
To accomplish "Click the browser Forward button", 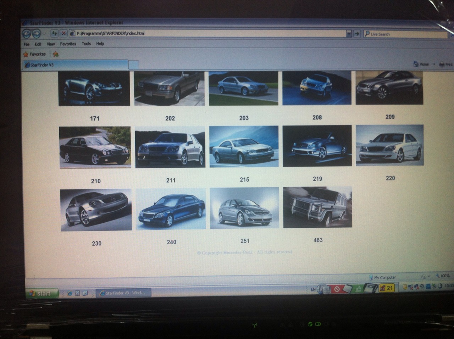I will point(36,34).
